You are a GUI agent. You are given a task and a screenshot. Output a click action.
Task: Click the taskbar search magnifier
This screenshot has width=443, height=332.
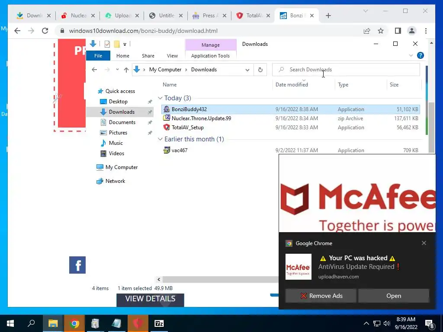(x=31, y=323)
